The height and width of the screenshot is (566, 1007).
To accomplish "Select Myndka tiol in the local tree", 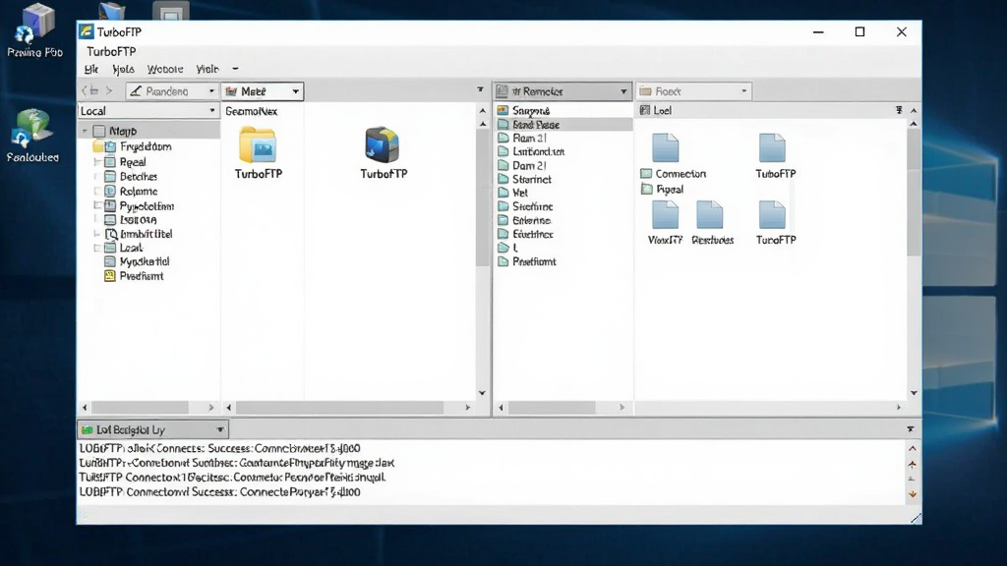I will [x=145, y=261].
